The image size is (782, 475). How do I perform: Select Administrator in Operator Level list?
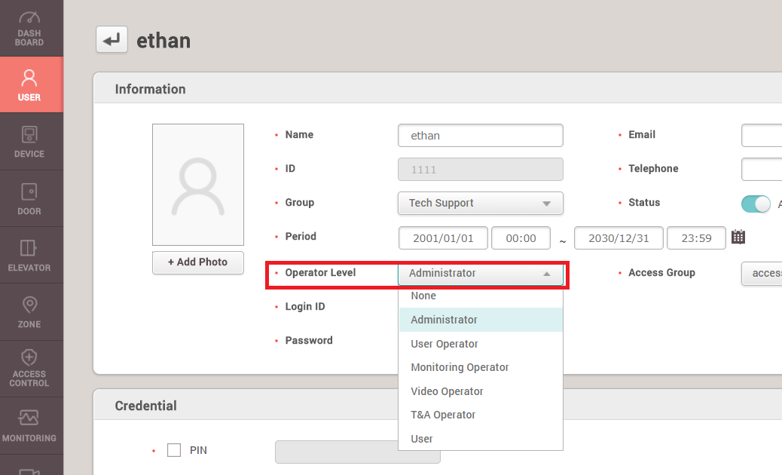coord(480,320)
